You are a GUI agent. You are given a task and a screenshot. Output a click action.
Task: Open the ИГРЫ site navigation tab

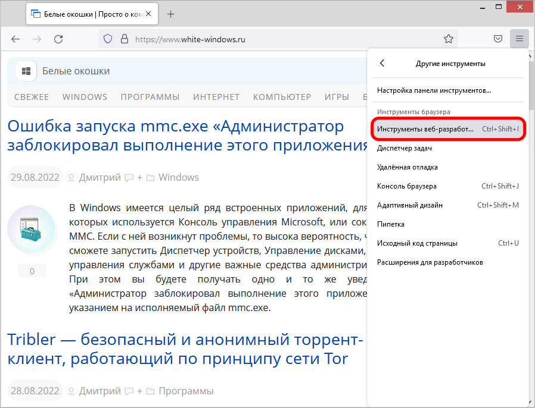coord(337,97)
